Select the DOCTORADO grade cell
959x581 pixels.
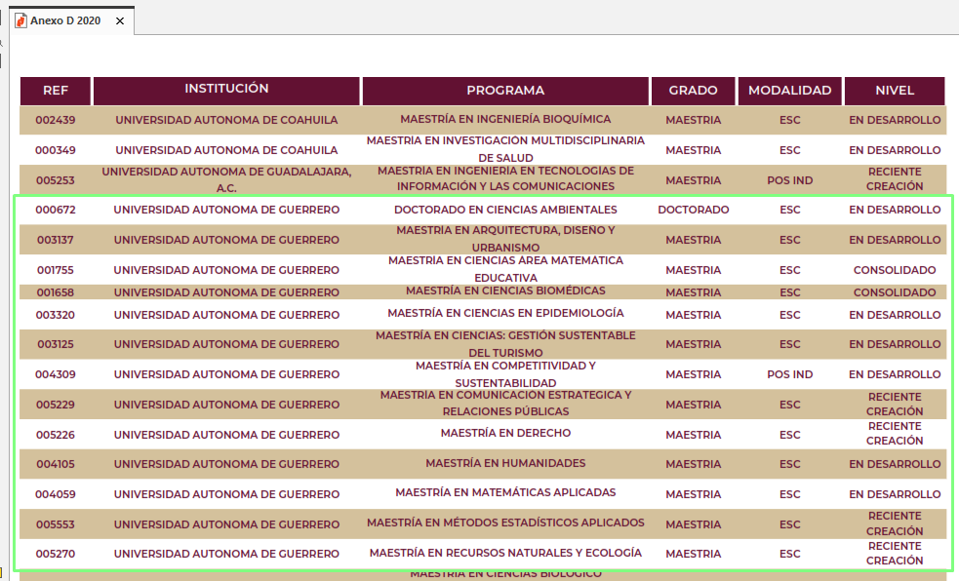tap(693, 210)
